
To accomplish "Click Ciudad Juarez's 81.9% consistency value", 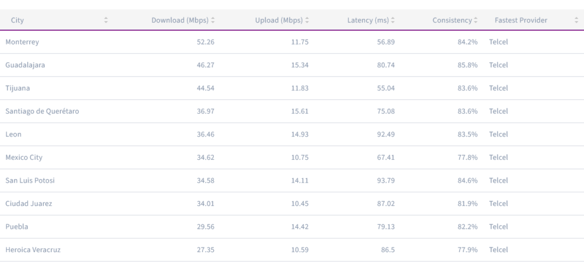I will click(x=467, y=204).
